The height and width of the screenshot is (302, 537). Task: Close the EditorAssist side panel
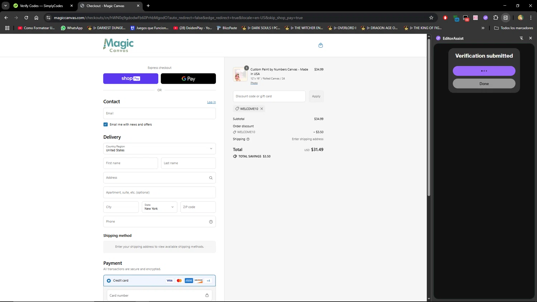pos(531,38)
